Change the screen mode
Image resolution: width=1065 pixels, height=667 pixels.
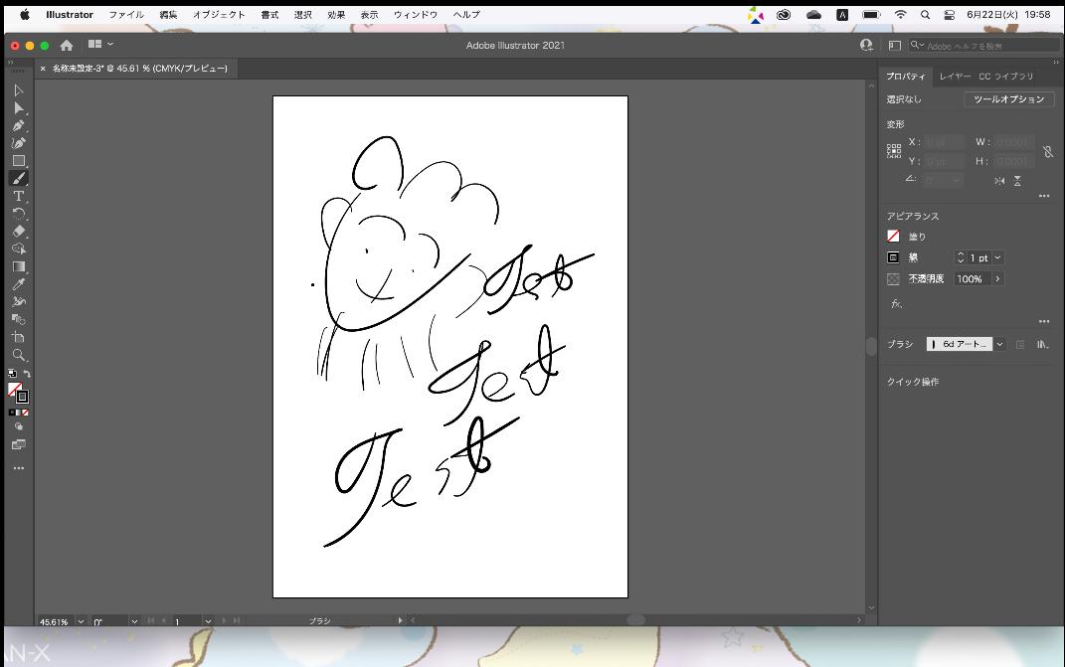[x=18, y=445]
